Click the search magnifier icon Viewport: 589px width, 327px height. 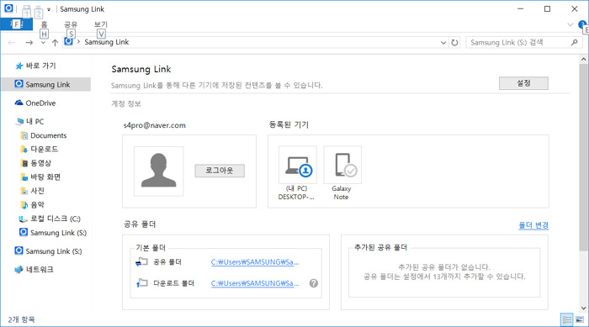tap(575, 42)
